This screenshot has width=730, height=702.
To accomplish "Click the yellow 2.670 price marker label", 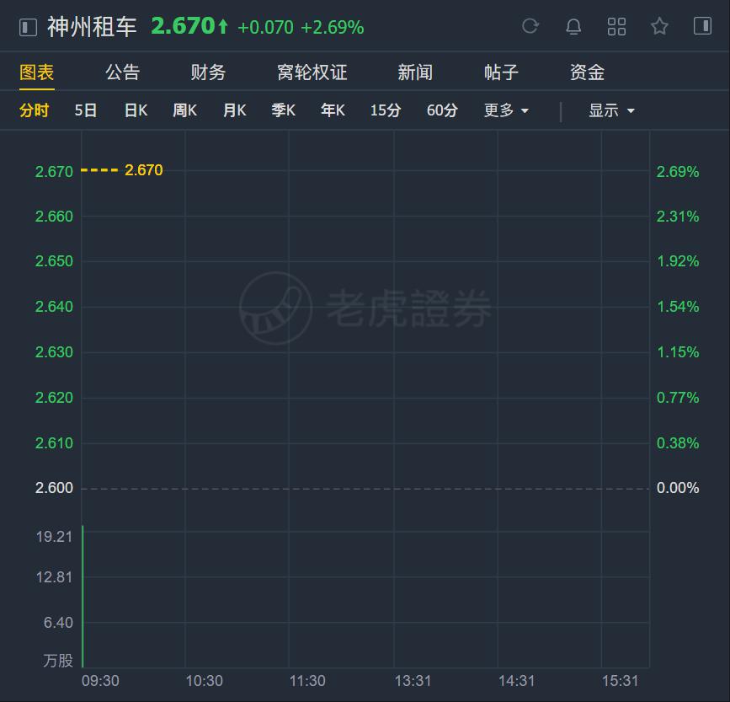I will [x=144, y=170].
